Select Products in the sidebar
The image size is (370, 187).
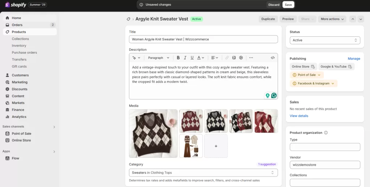(30, 32)
